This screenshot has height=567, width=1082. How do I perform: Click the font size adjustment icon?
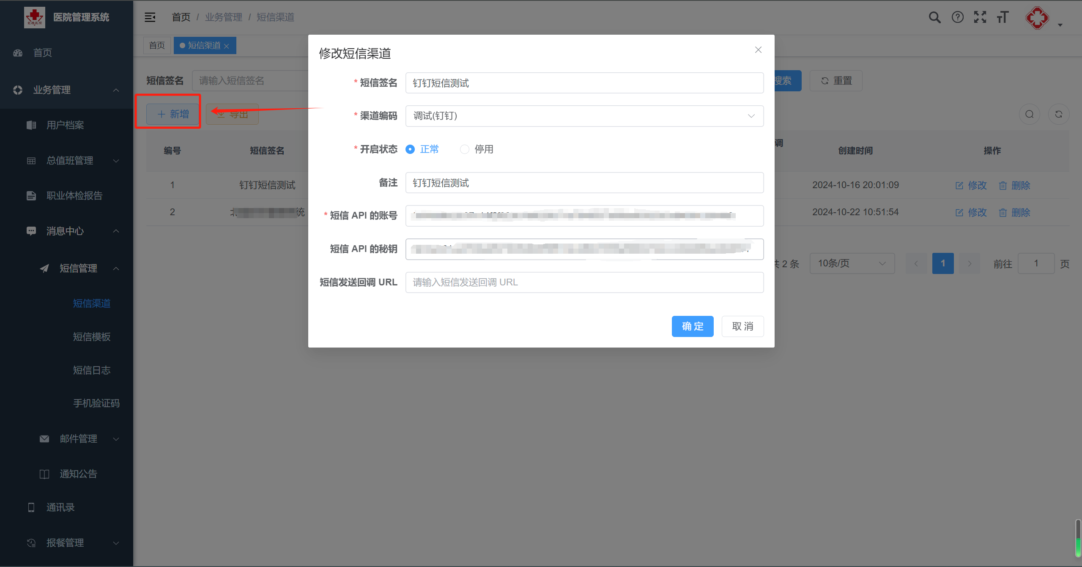[1003, 17]
